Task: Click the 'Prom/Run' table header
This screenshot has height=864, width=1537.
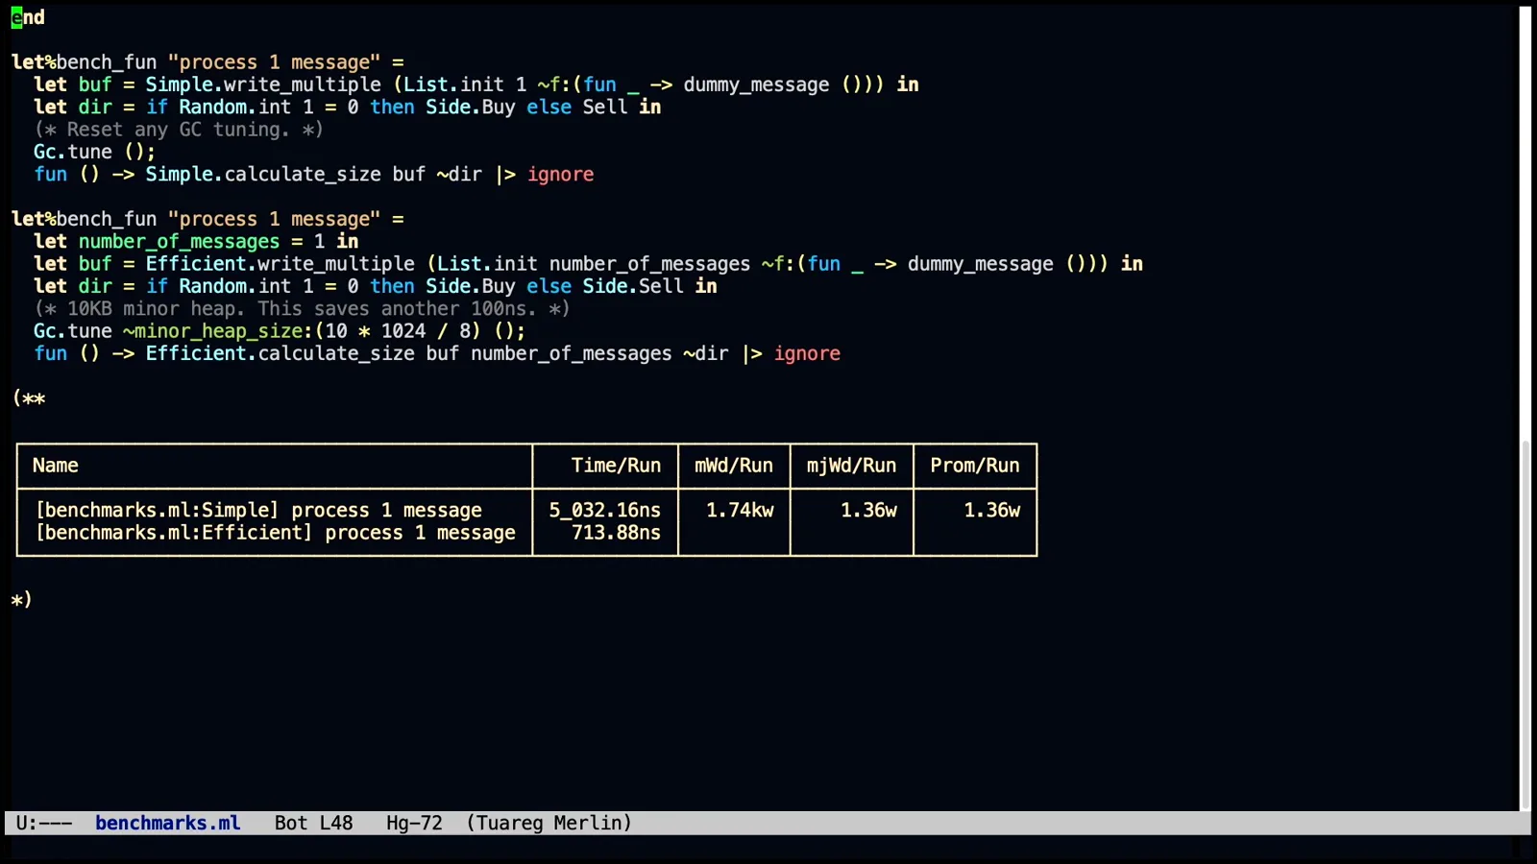Action: (x=975, y=466)
